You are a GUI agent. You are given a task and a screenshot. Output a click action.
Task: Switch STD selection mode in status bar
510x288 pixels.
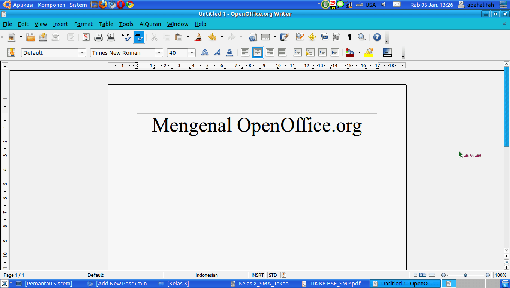pos(273,275)
